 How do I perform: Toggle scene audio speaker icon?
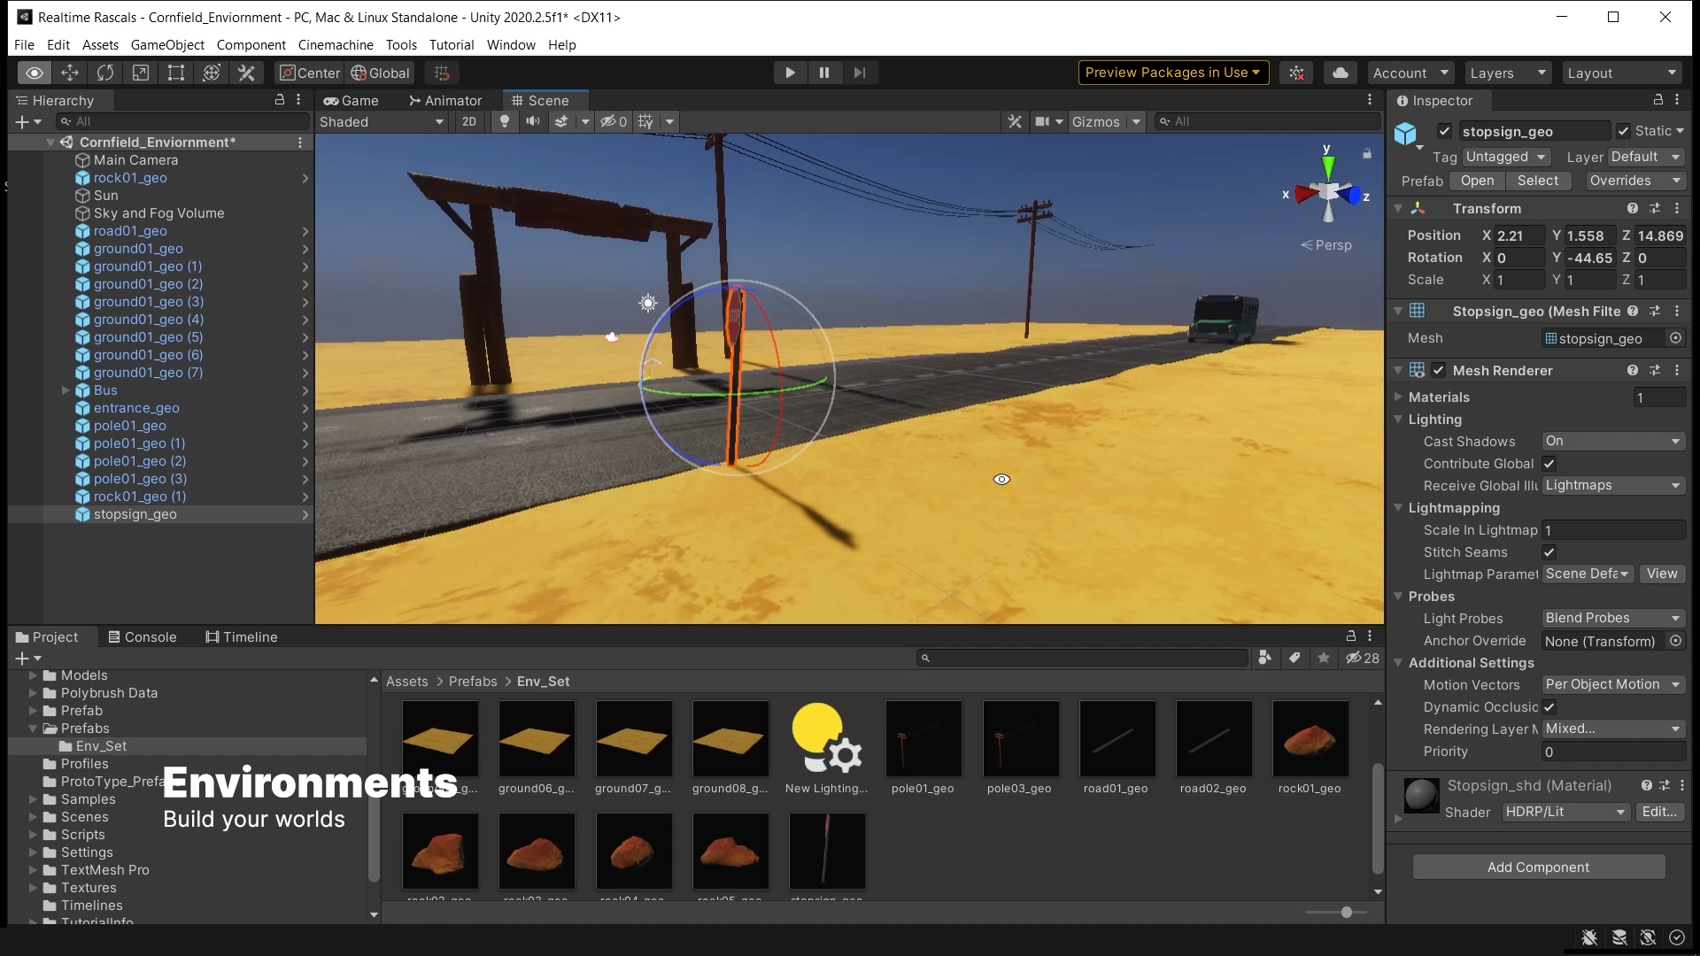(532, 121)
